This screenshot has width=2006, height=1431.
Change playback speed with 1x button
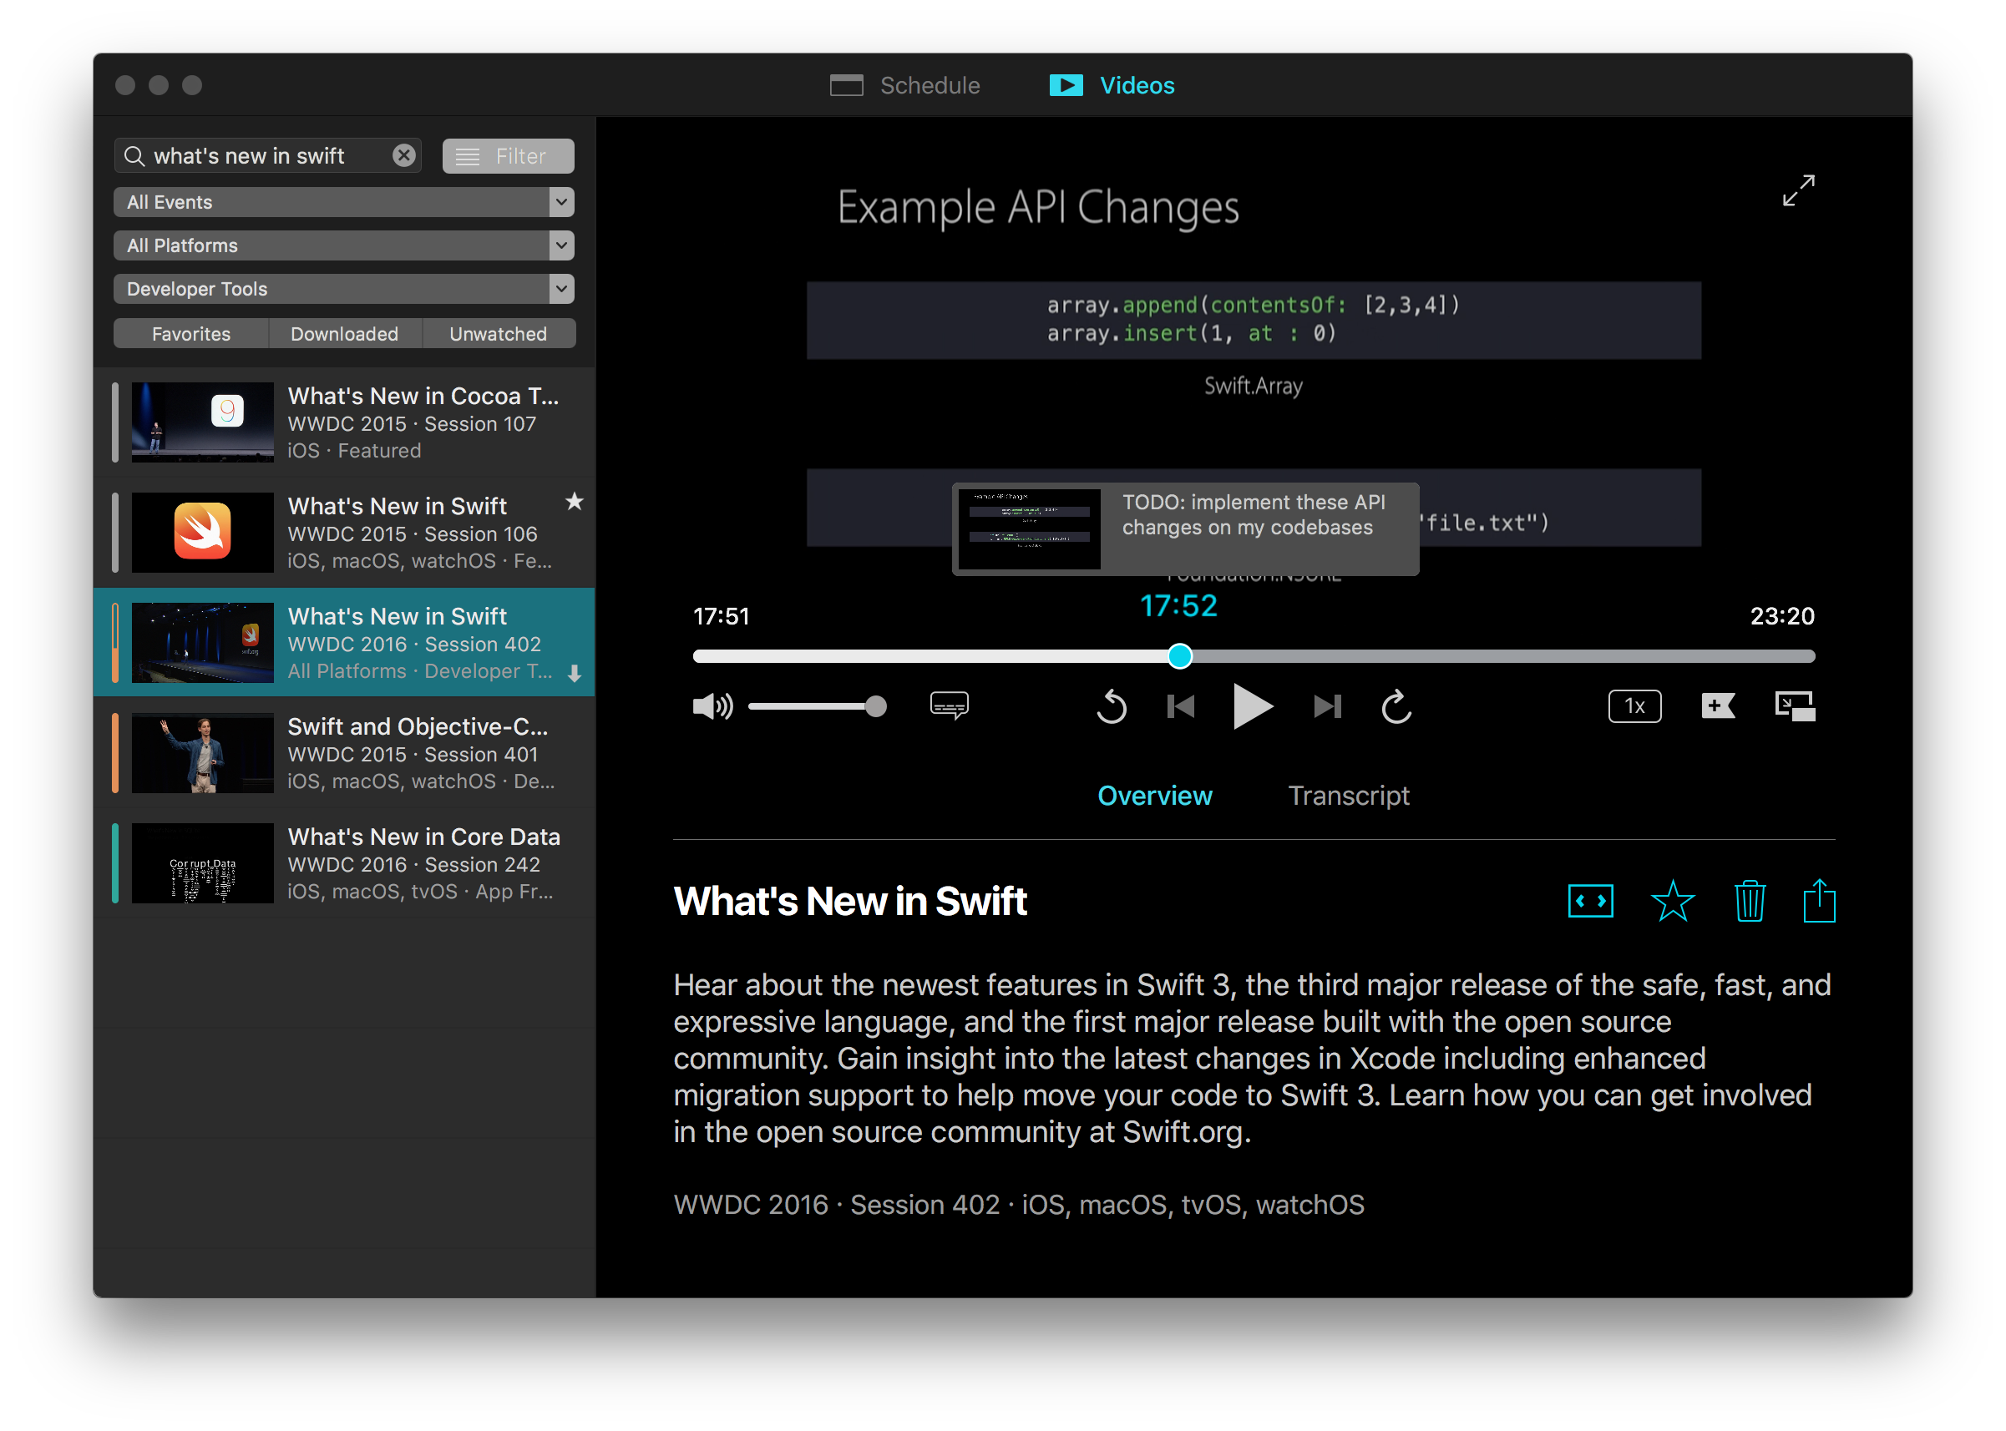[1634, 705]
